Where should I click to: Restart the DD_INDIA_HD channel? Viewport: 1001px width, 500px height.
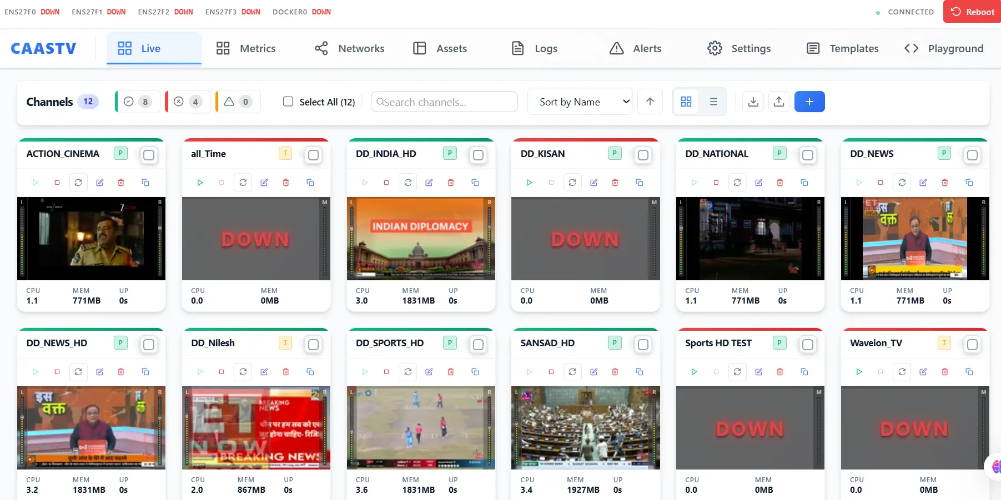(408, 182)
